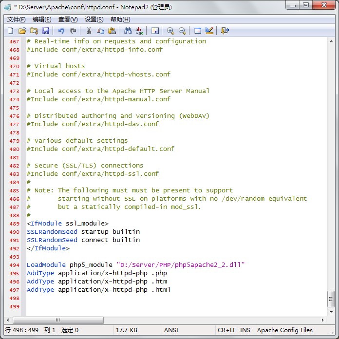Click the closing '</IfModule>' line
Image resolution: width=339 pixels, height=339 pixels.
(48, 248)
